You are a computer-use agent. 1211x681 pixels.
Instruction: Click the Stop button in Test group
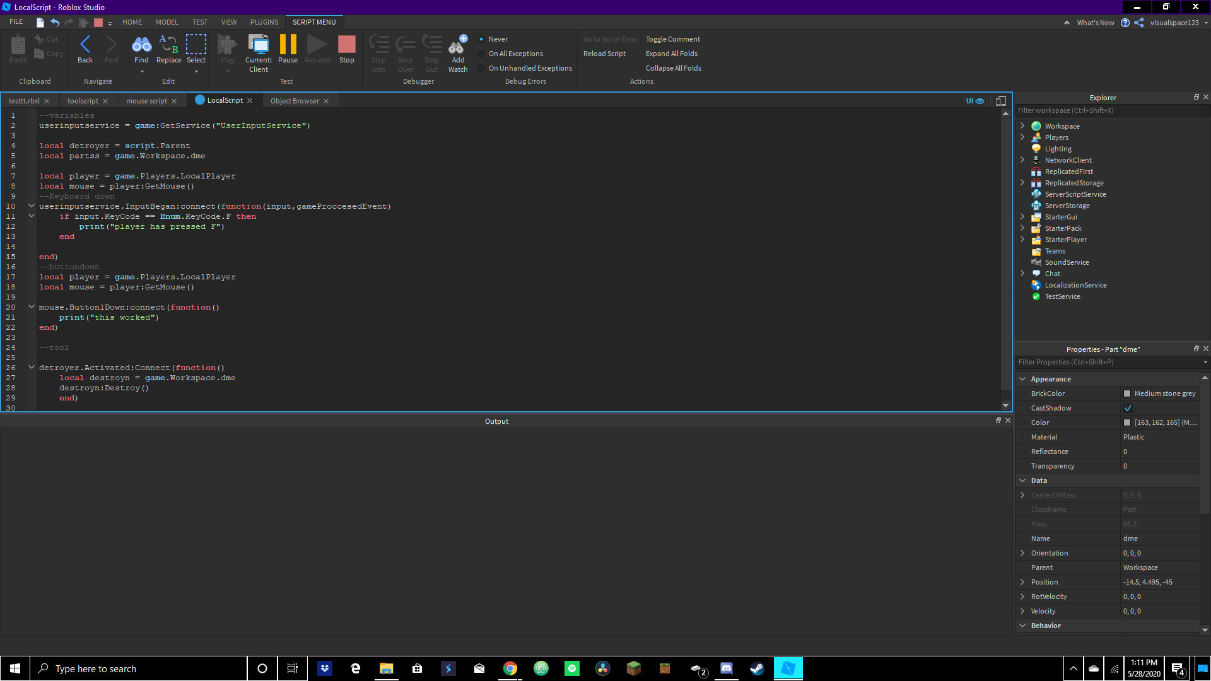coord(347,46)
